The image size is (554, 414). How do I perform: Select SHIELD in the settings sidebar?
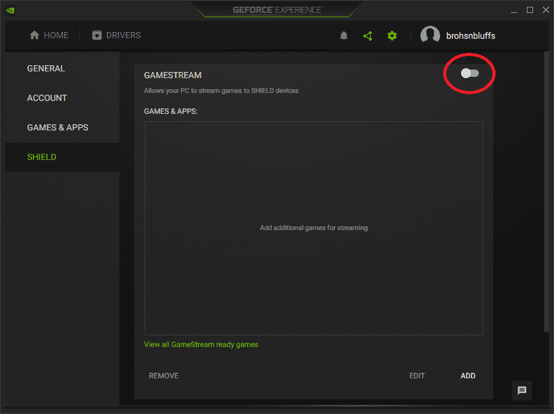click(62, 157)
